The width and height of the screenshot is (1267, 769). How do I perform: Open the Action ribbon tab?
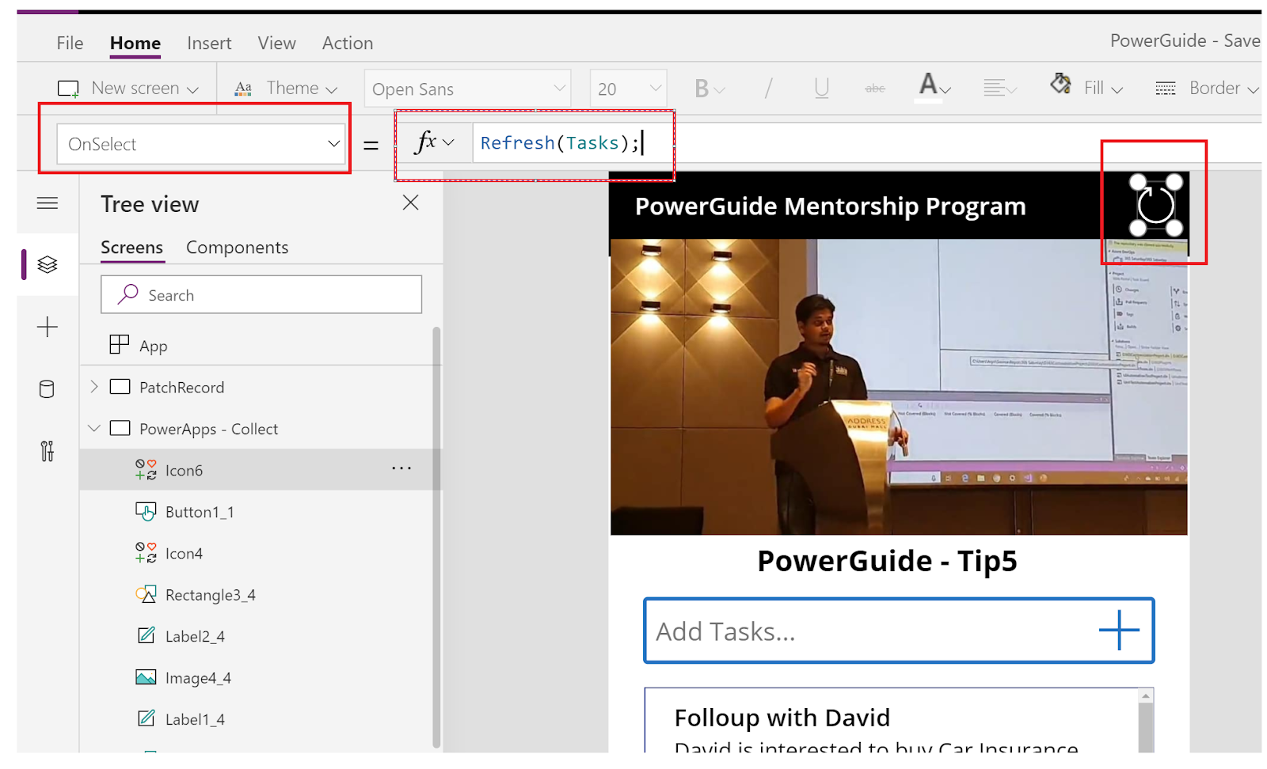click(x=348, y=44)
